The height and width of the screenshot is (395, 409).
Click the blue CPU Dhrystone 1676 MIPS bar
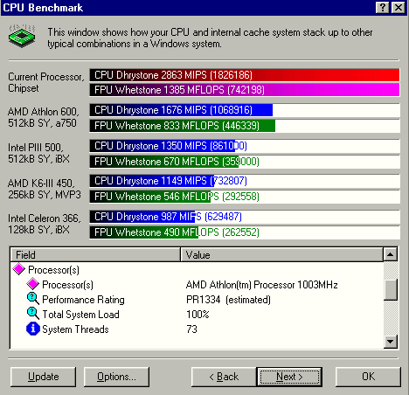pyautogui.click(x=181, y=110)
